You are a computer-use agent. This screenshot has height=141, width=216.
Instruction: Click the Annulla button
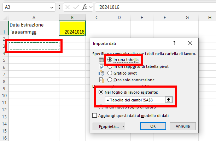point(183,126)
